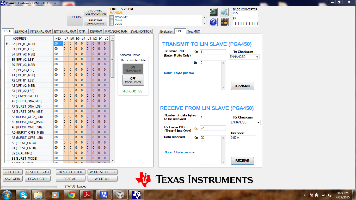356x200 pixels.
Task: Switch to the EXTERNAL RAM tab
Action: click(x=65, y=32)
